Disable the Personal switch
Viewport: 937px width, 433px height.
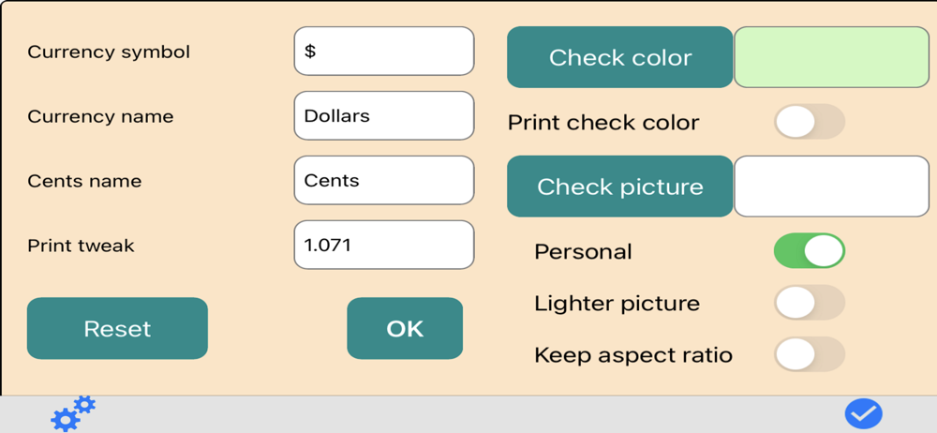[x=810, y=251]
